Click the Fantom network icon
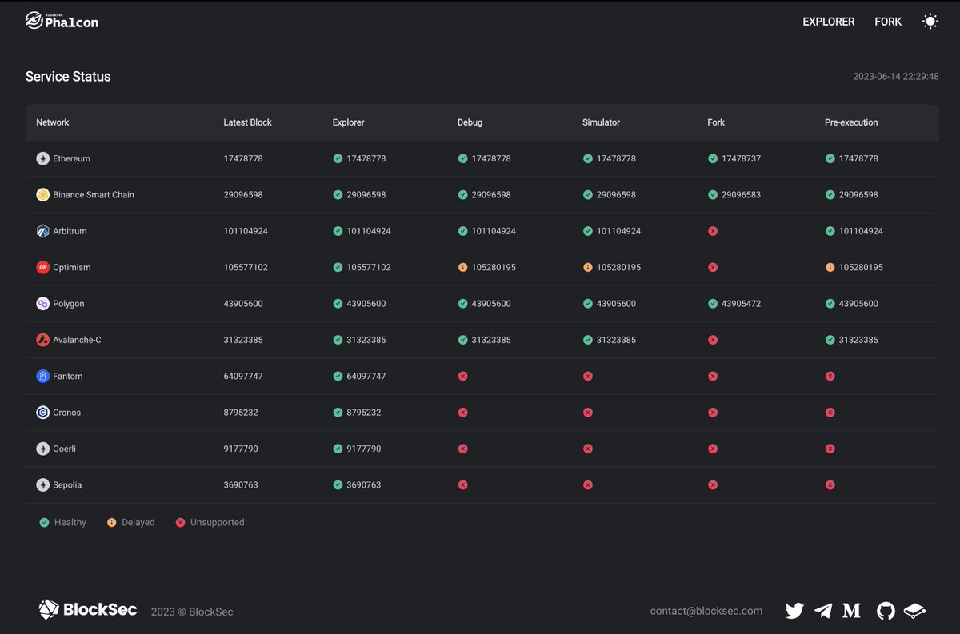 point(42,376)
